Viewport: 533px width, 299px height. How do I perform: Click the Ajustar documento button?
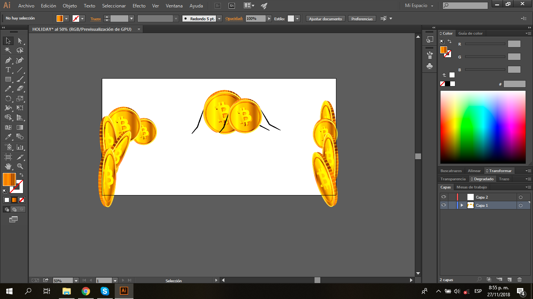click(326, 19)
